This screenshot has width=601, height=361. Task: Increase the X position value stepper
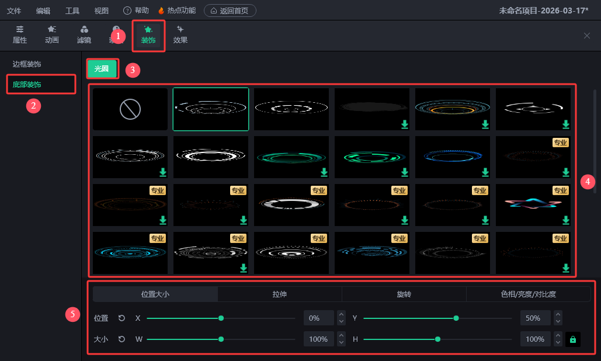[x=342, y=314]
